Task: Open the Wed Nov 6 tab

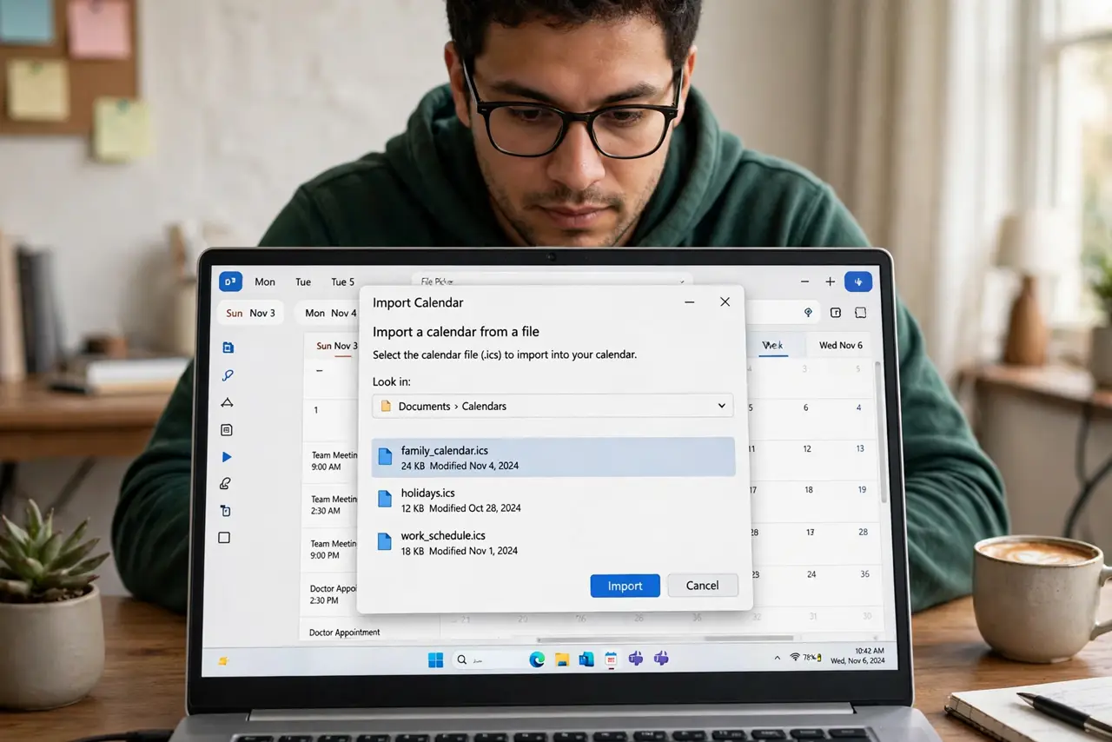Action: pyautogui.click(x=841, y=345)
